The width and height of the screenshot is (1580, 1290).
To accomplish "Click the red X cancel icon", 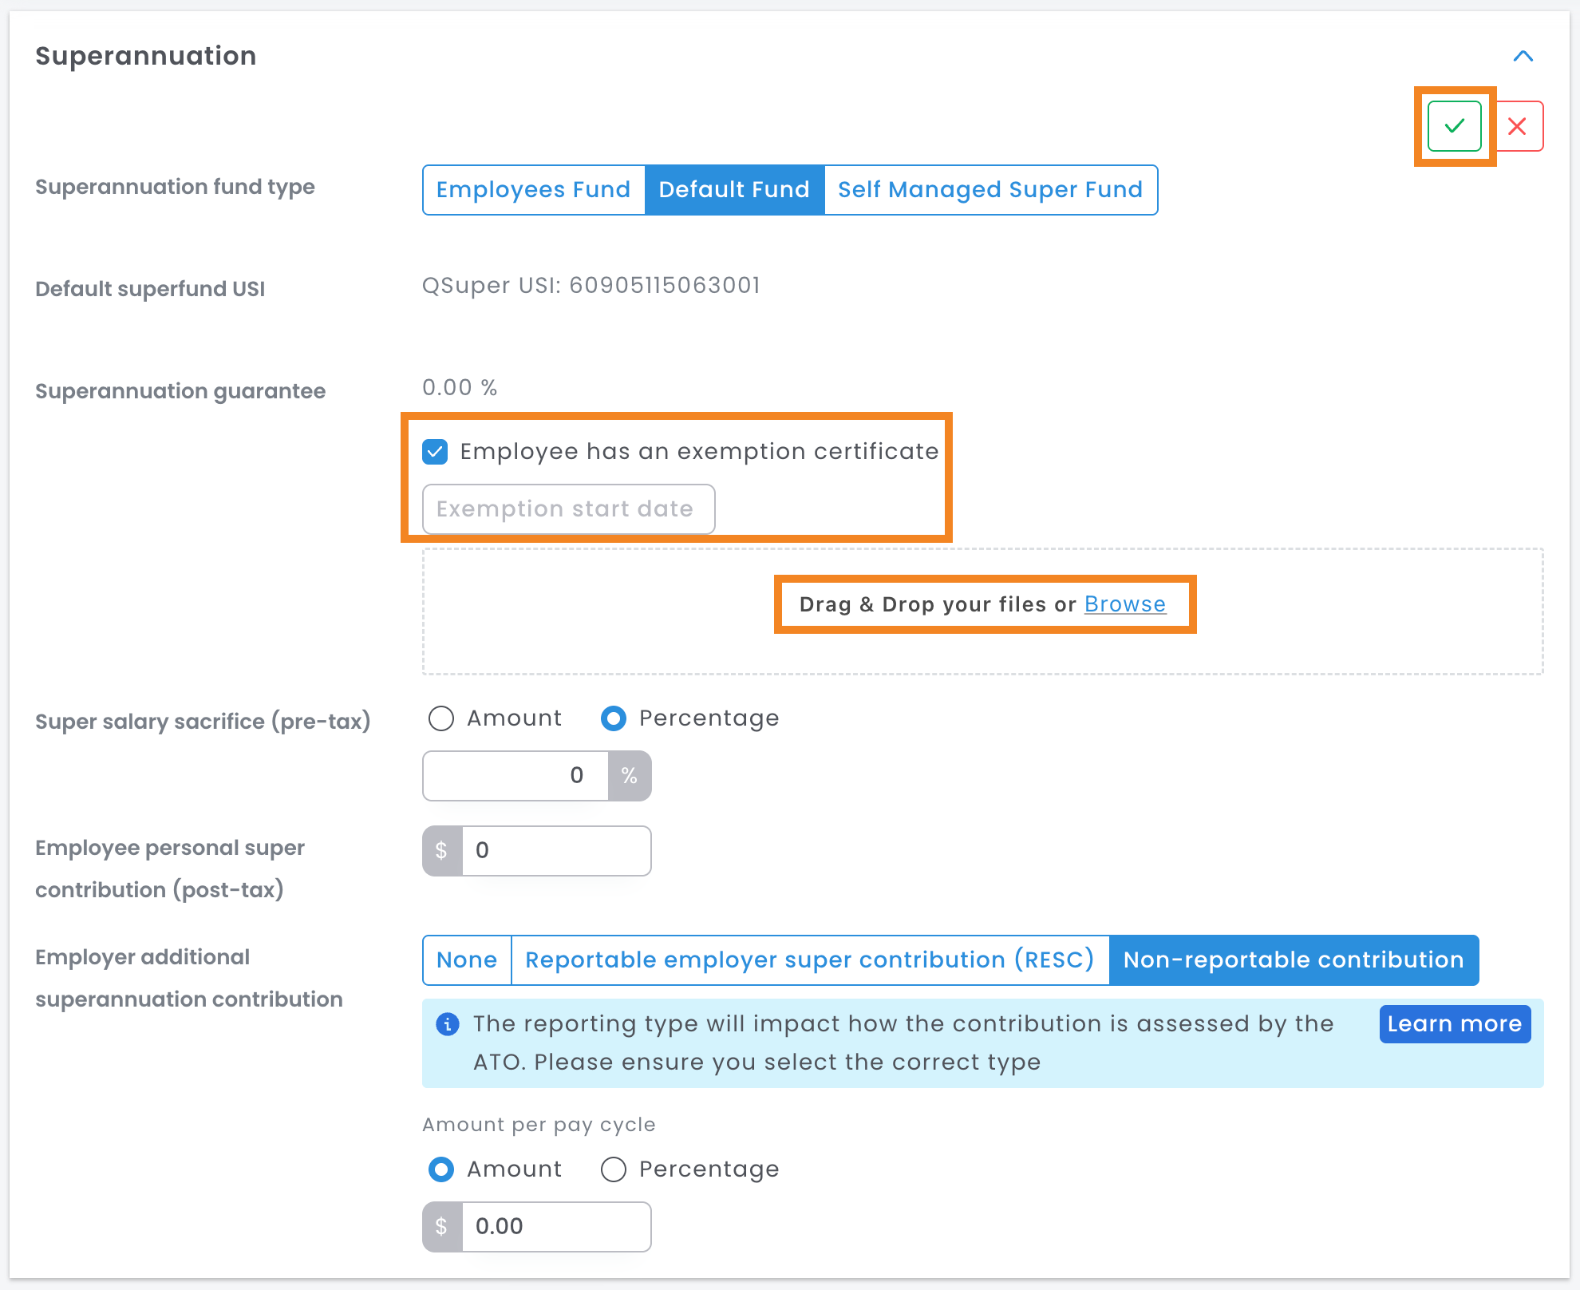I will [x=1517, y=126].
